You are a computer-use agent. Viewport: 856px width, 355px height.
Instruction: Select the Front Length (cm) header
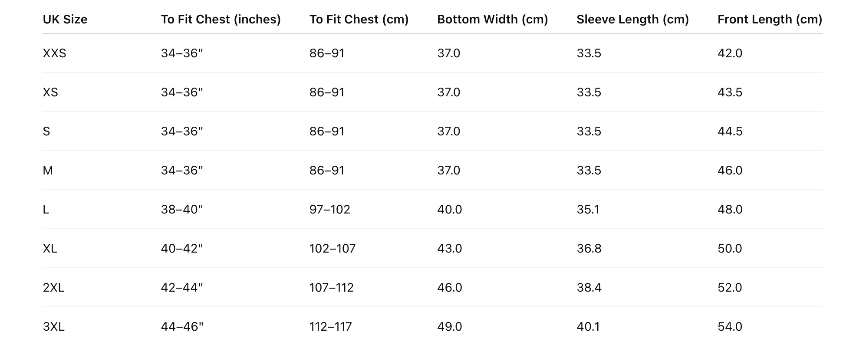click(770, 20)
